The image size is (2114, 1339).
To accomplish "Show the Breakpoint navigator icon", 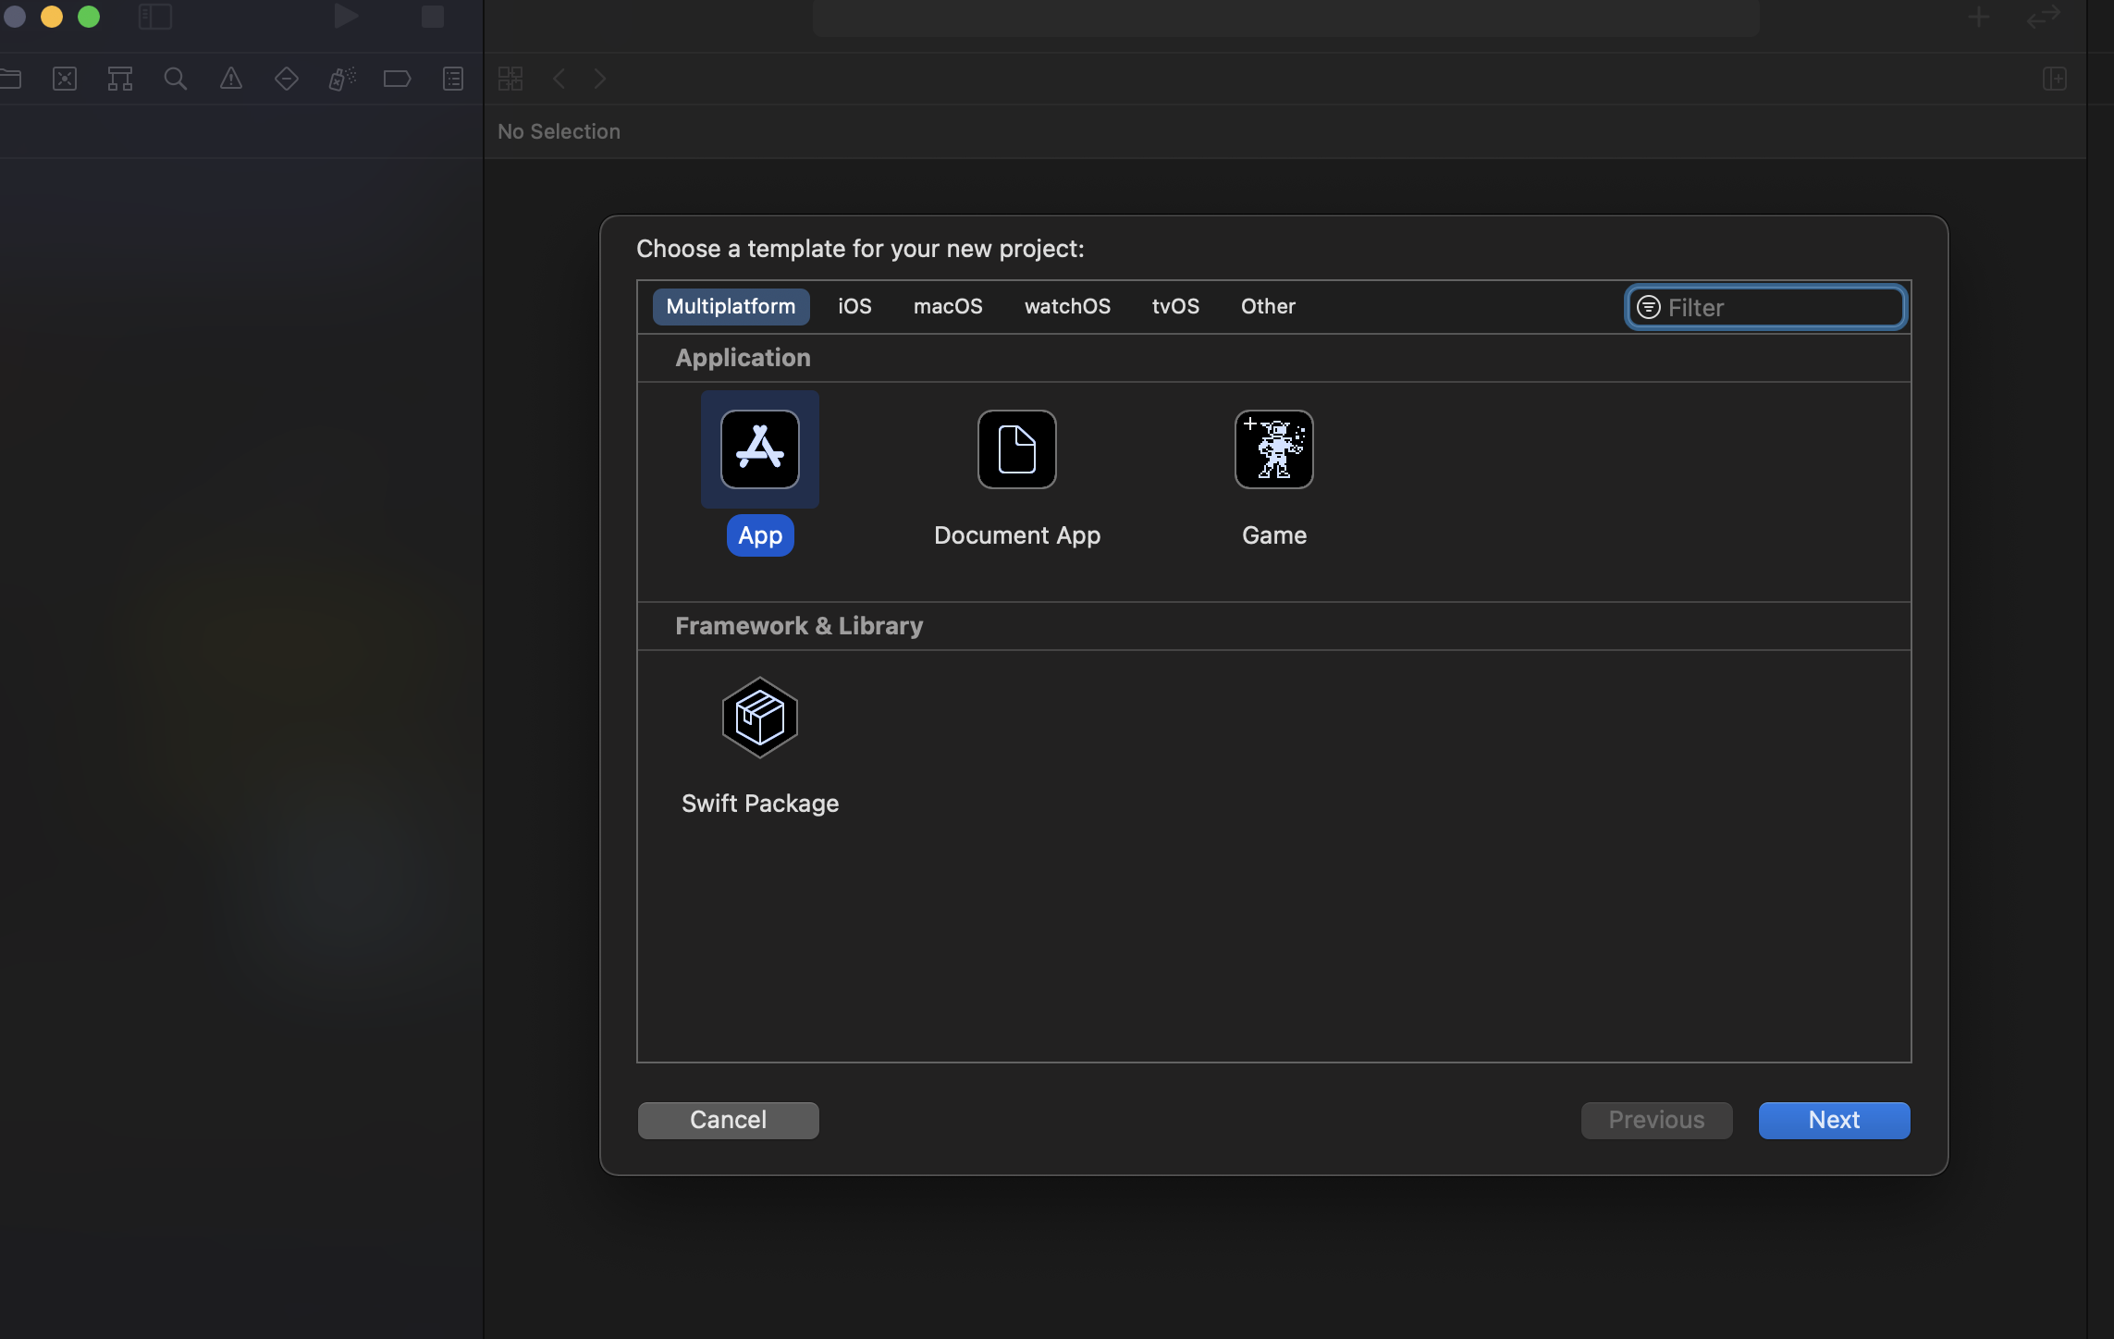I will coord(397,80).
